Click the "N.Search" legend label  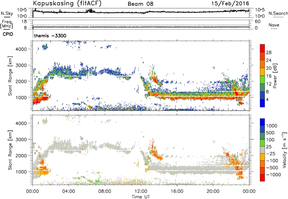(278, 13)
